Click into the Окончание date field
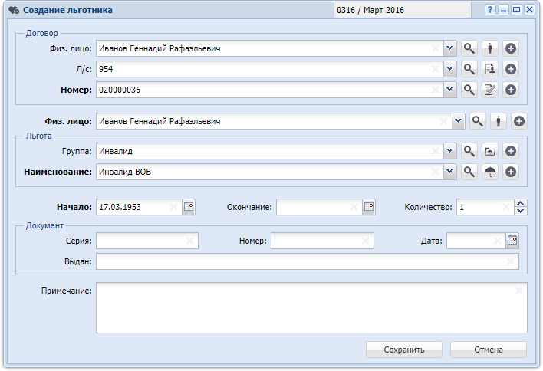 point(319,207)
